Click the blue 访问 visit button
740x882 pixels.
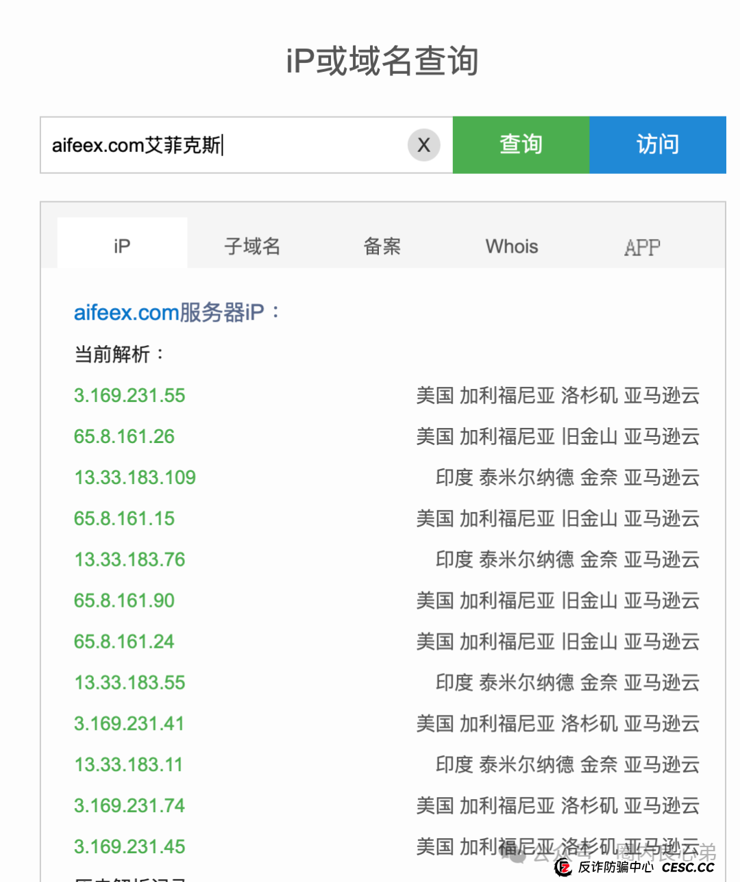pos(657,144)
